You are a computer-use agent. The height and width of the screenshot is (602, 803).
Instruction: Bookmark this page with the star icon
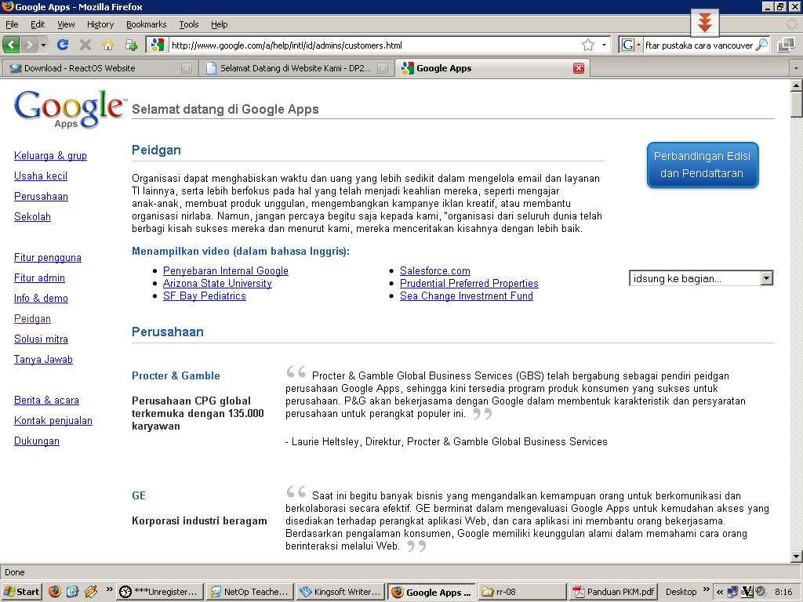[588, 45]
